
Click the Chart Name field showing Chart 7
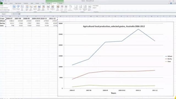(x=96, y=8)
